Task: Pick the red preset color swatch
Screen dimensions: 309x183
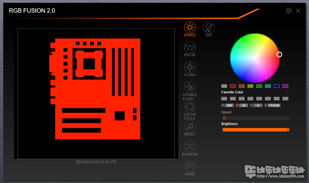Action: click(233, 86)
